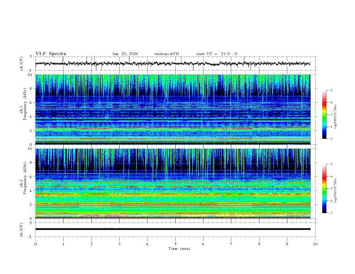Click the '-7' label on ch.1 colorbar
The height and width of the screenshot is (274, 355).
pyautogui.click(x=331, y=139)
